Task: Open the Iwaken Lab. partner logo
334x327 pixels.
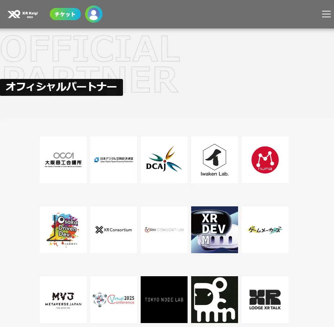Action: coord(215,160)
